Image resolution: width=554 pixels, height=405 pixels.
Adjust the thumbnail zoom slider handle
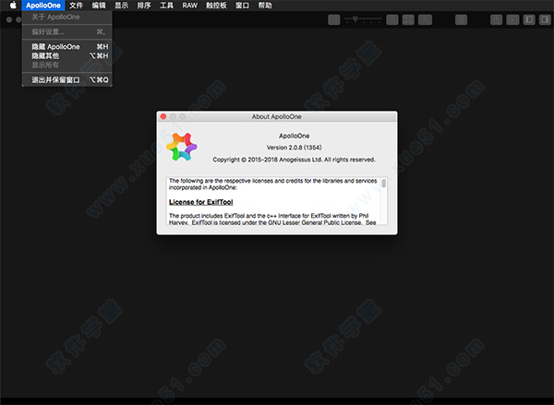355,19
